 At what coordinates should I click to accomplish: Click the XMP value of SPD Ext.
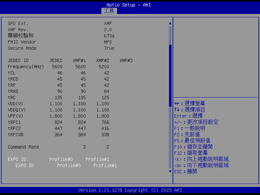[x=108, y=24]
